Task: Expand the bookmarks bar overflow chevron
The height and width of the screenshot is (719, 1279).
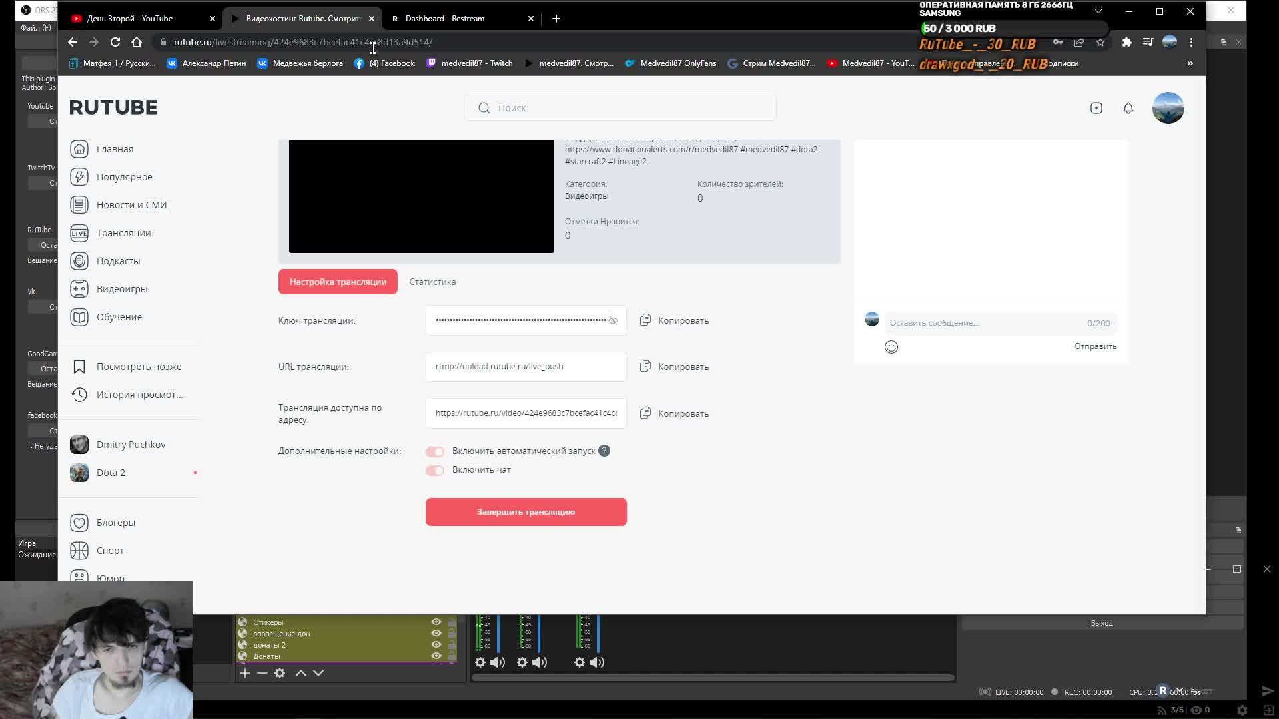Action: tap(1190, 63)
